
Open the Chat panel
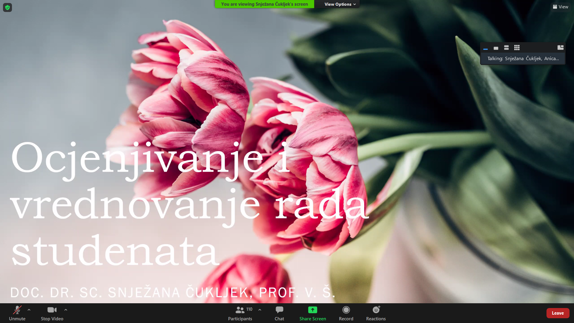(x=279, y=313)
